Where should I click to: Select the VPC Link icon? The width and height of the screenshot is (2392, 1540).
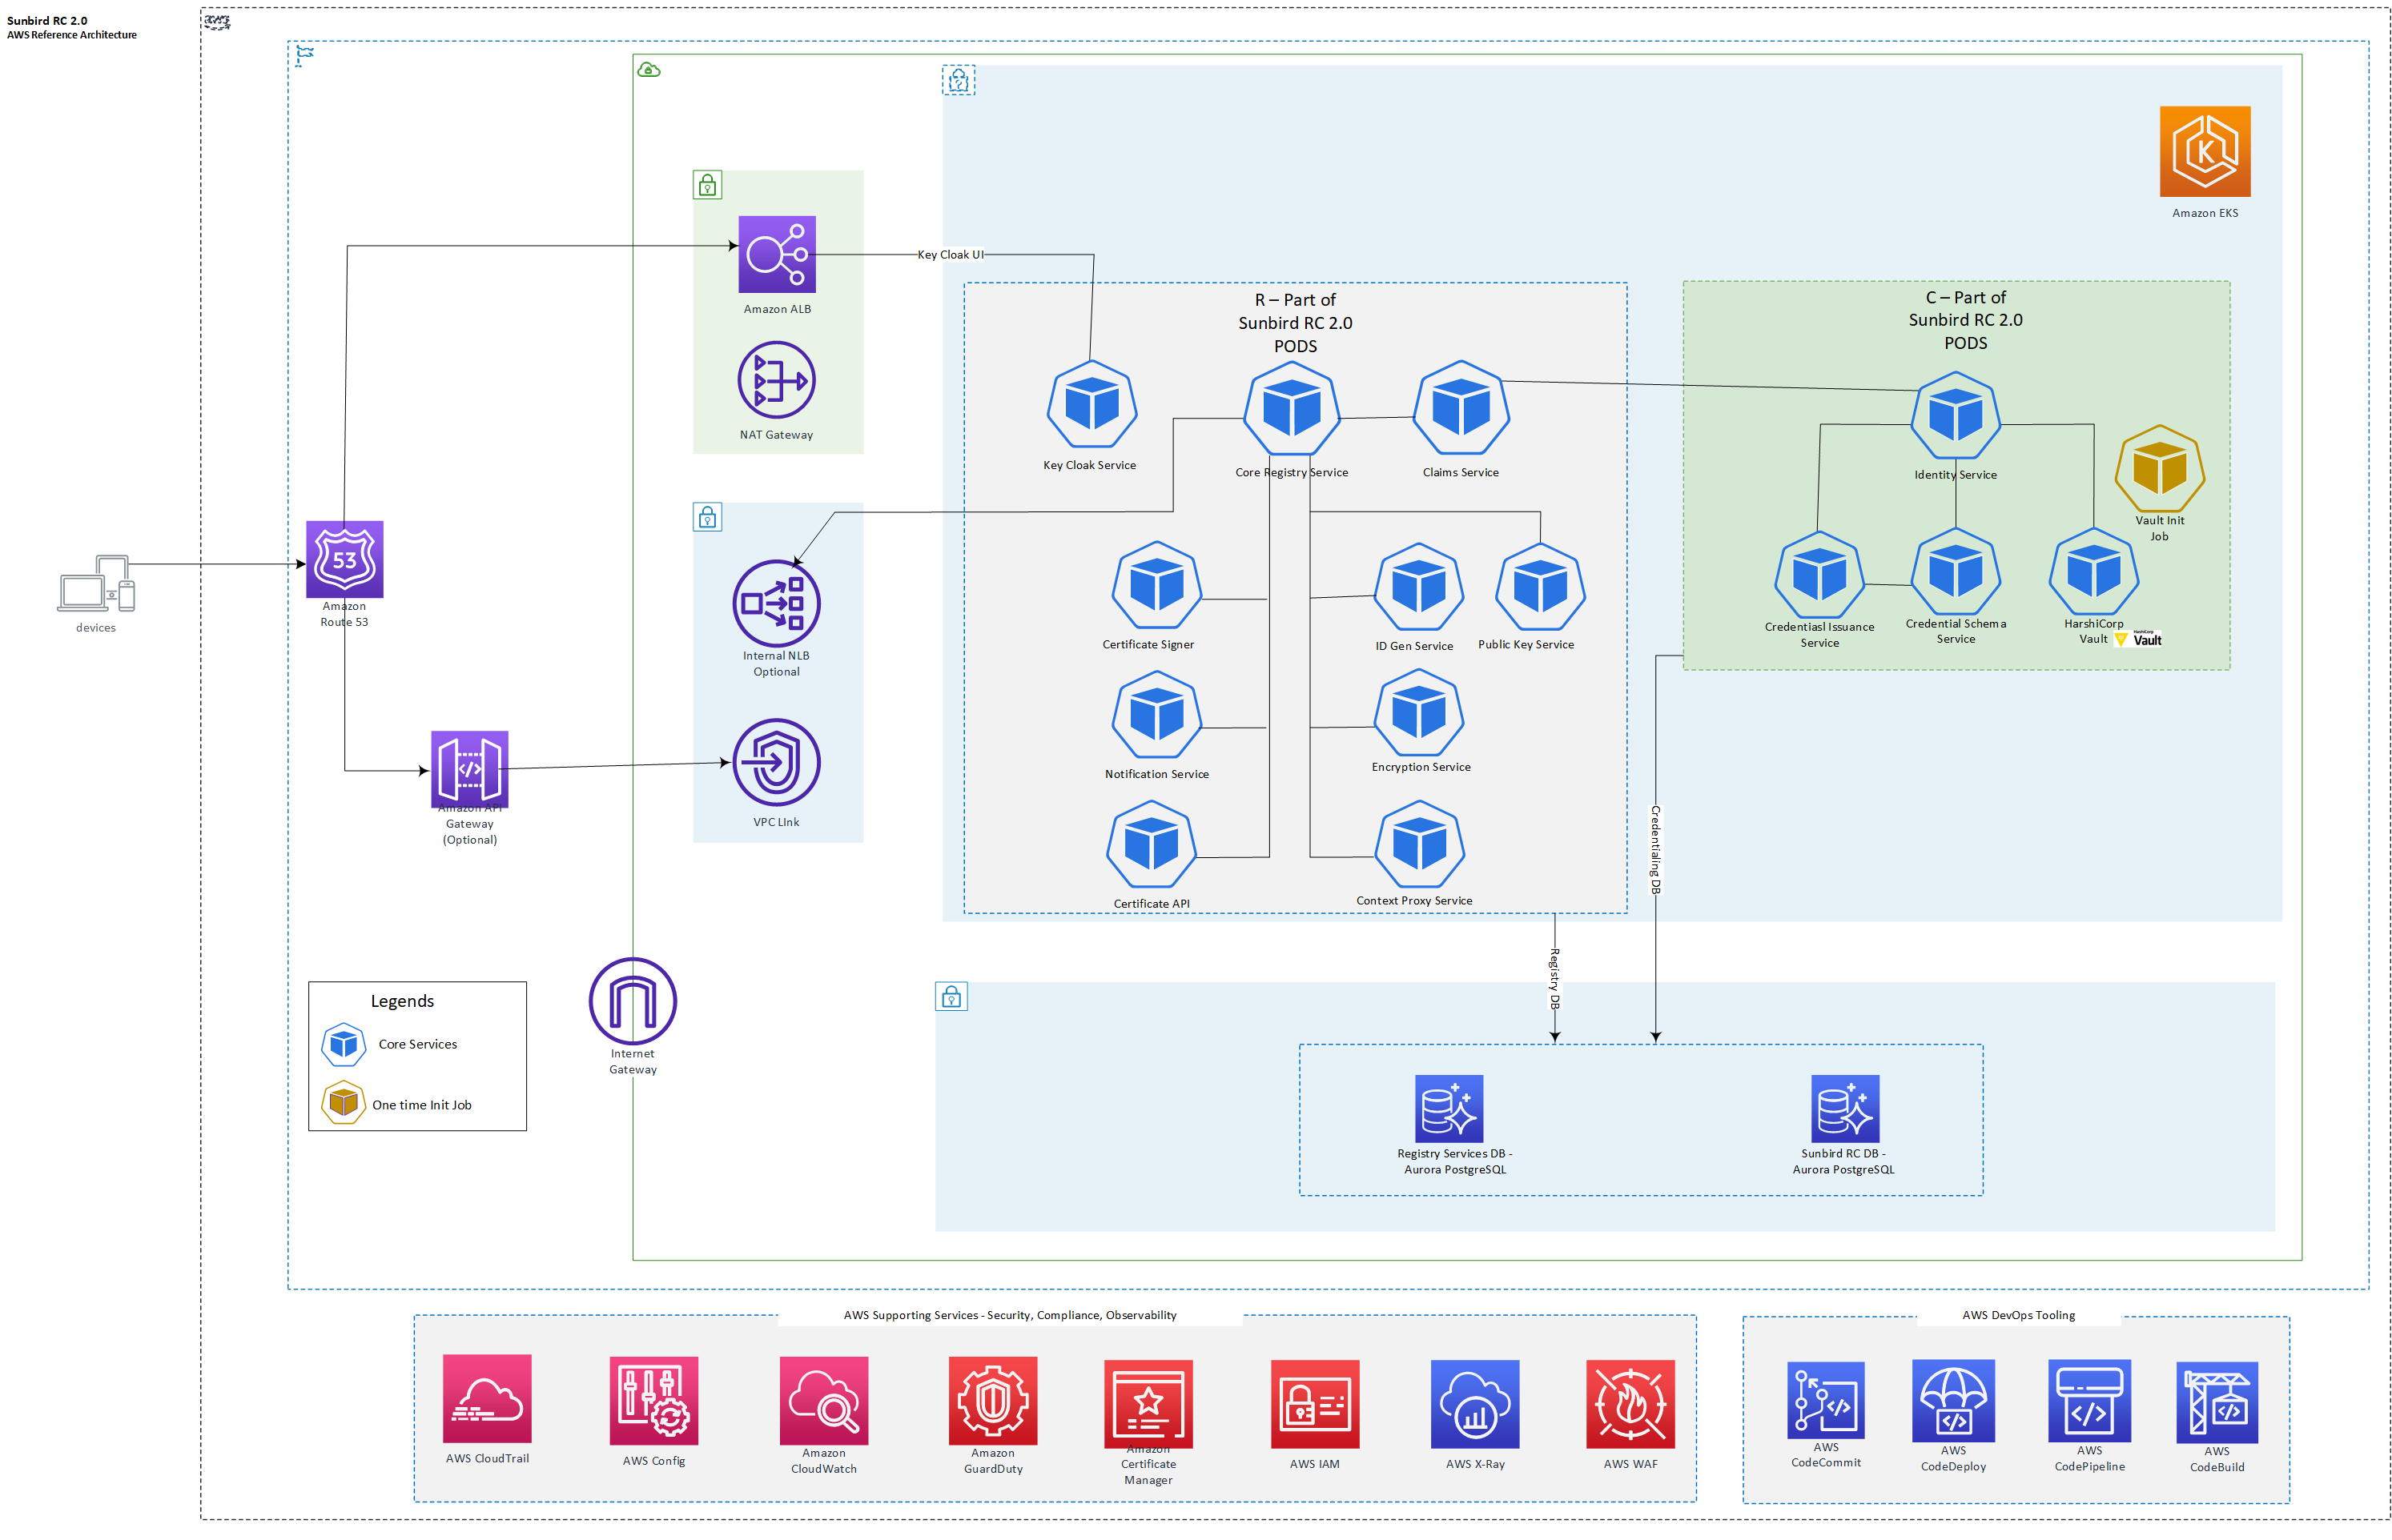[776, 762]
